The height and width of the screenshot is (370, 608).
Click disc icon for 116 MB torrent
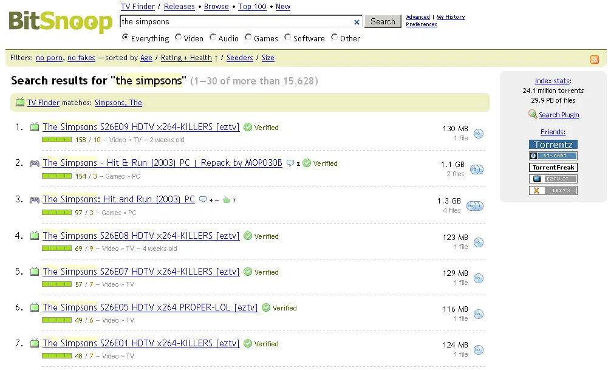[479, 314]
